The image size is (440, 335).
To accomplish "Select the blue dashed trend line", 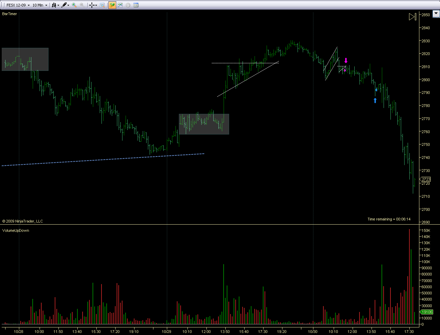I will point(103,160).
